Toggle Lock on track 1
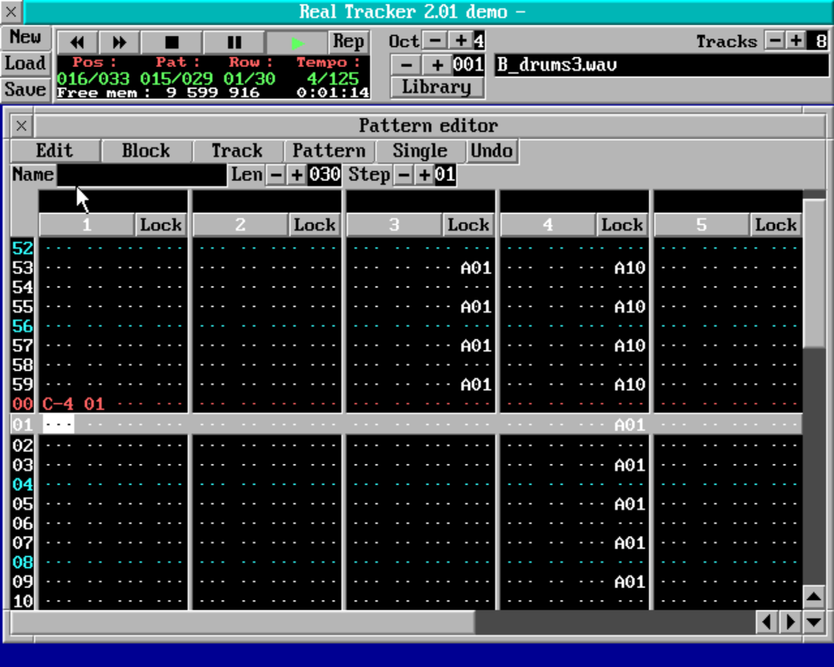The width and height of the screenshot is (834, 667). click(x=160, y=225)
